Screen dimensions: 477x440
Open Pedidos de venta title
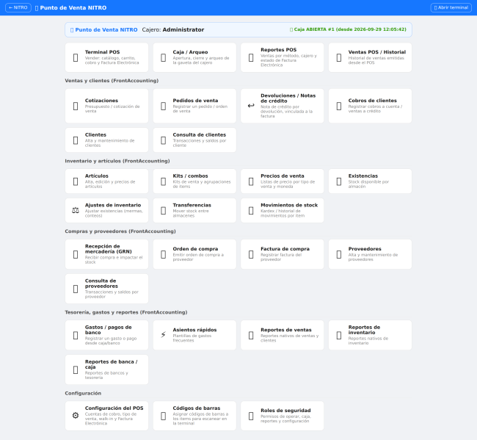point(195,101)
